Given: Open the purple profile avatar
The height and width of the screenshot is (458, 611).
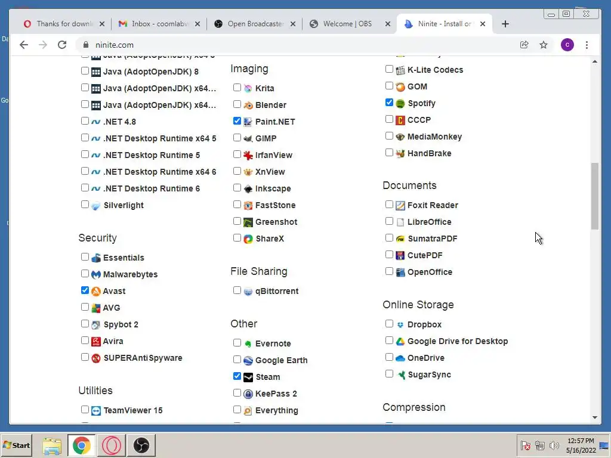Looking at the screenshot, I should (567, 45).
